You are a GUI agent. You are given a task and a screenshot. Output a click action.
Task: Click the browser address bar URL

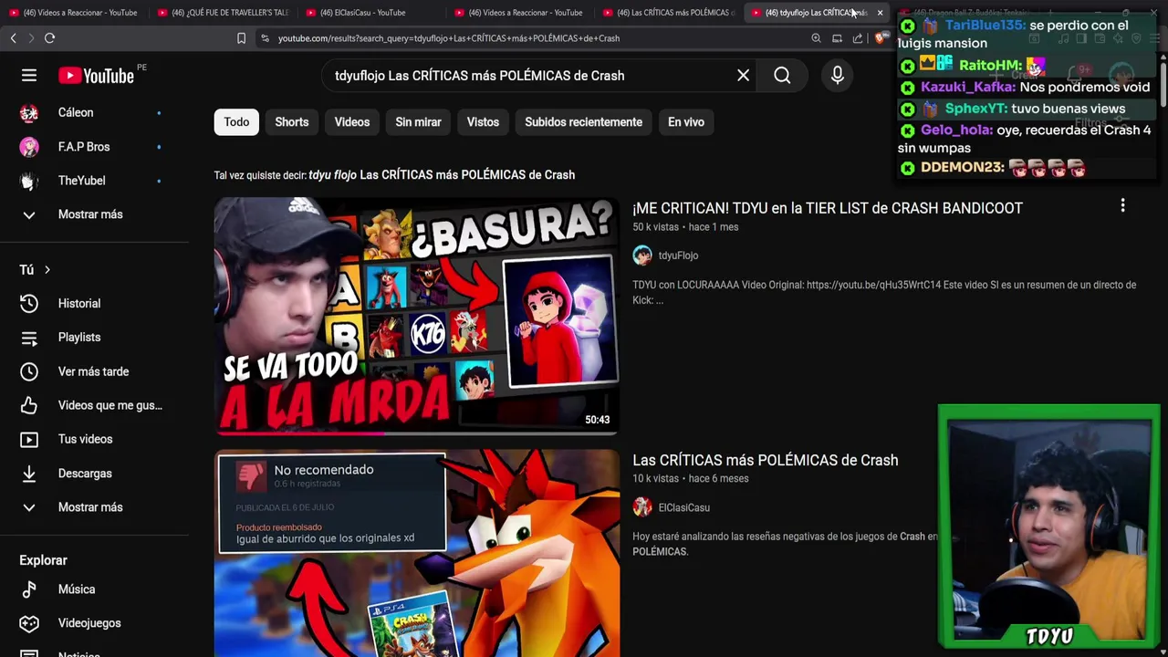pyautogui.click(x=449, y=38)
